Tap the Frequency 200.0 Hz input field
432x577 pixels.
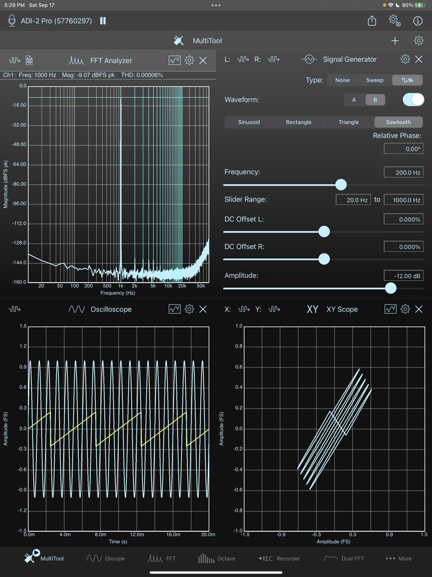[x=403, y=172]
